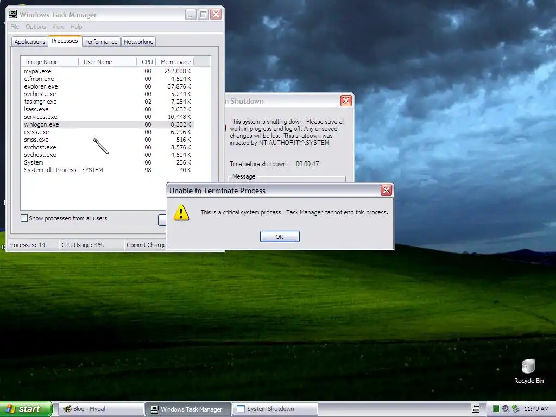The image size is (556, 417).
Task: Enable Show processes from all users
Action: pyautogui.click(x=24, y=218)
